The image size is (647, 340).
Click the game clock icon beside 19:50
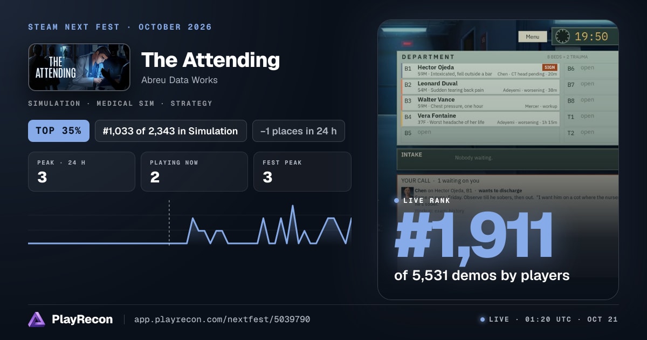coord(562,37)
